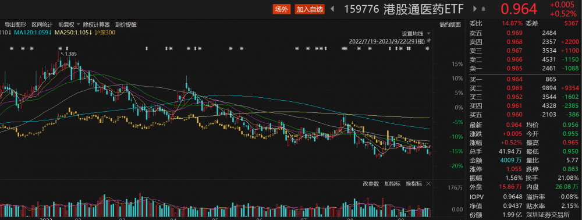Viewport: 582px width, 220px height.
Task: Go to previous stock with left arrow
Action: [x=332, y=9]
